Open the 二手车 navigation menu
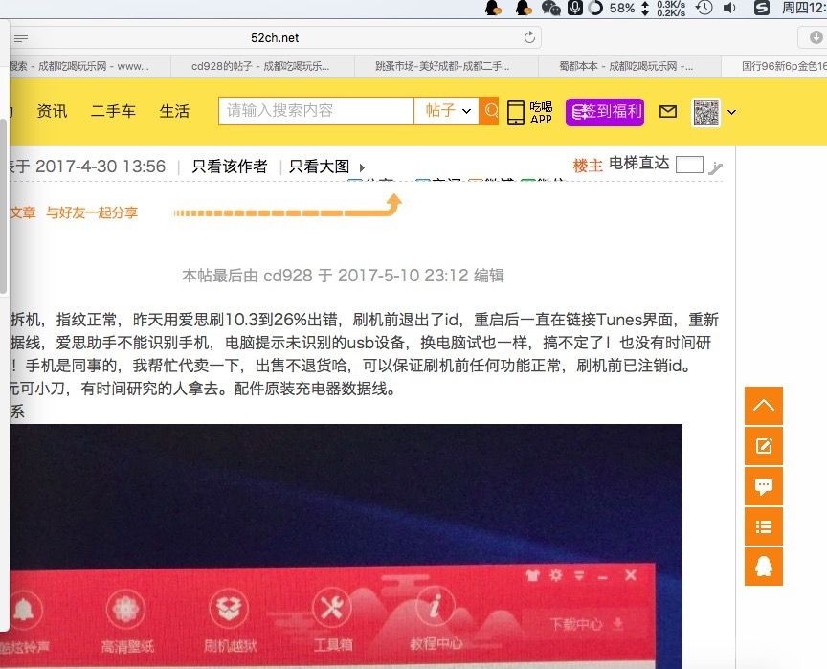The image size is (827, 669). click(x=113, y=111)
